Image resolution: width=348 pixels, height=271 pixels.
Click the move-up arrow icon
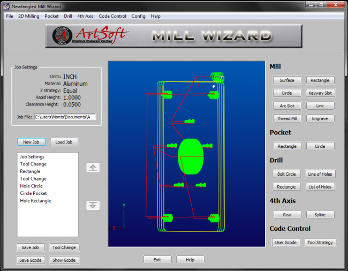click(93, 168)
